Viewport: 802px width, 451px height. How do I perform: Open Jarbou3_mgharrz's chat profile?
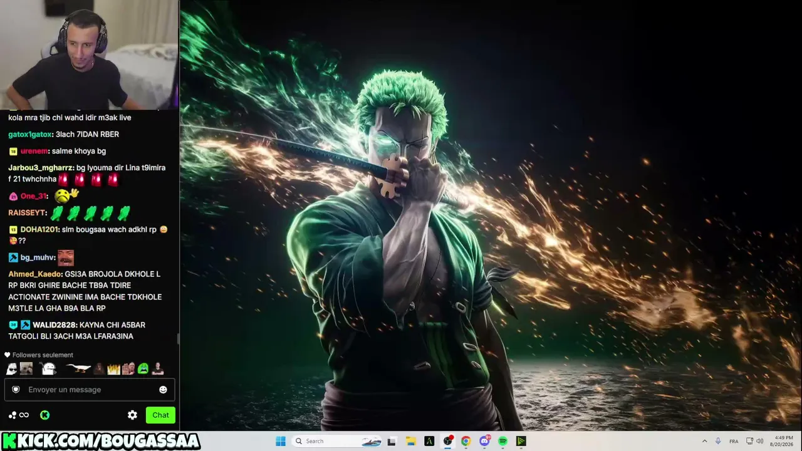41,168
